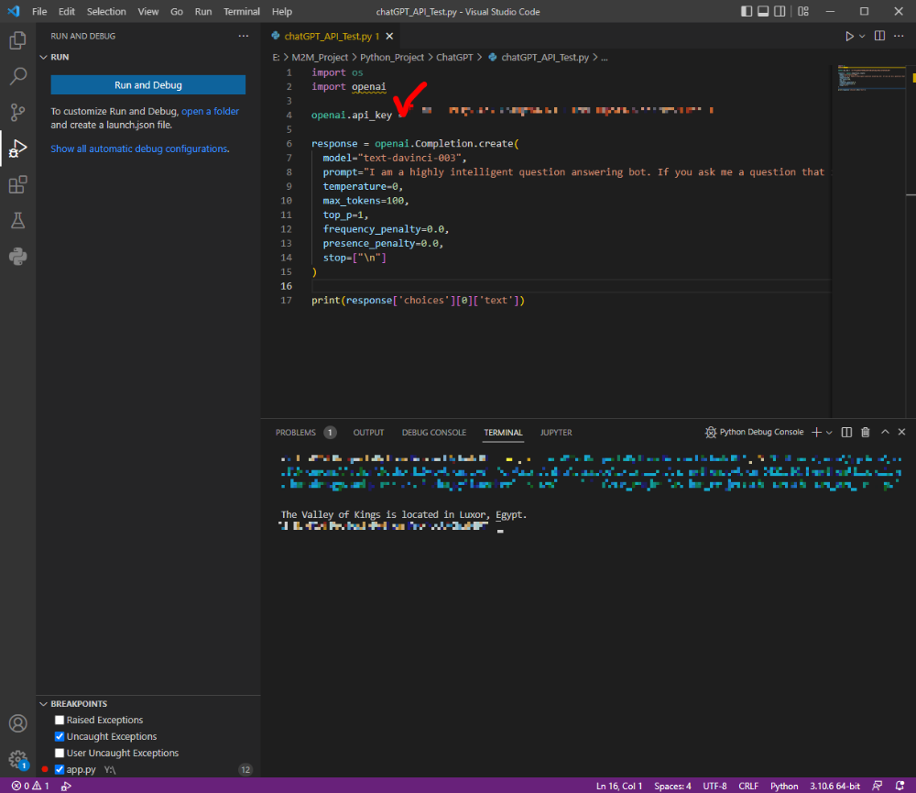Viewport: 916px width, 793px height.
Task: Open editor More Actions ellipsis
Action: [899, 37]
